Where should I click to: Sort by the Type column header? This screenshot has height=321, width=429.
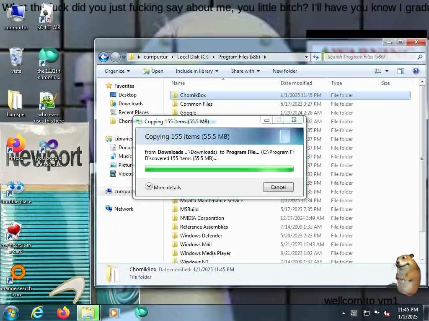click(x=353, y=83)
